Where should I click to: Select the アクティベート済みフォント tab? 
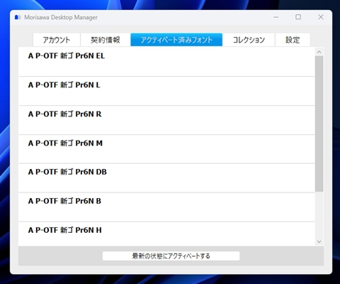coord(176,40)
